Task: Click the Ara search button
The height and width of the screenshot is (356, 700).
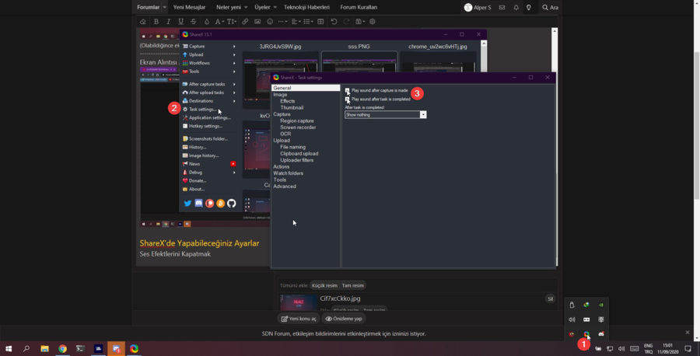Action: pos(550,7)
